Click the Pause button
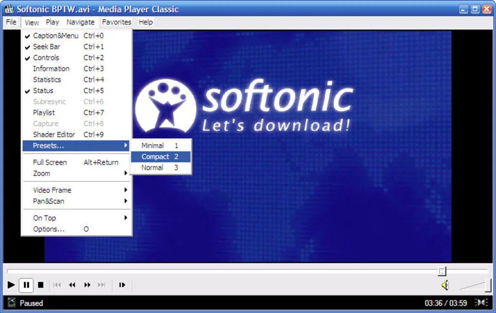496x313 pixels. tap(26, 285)
